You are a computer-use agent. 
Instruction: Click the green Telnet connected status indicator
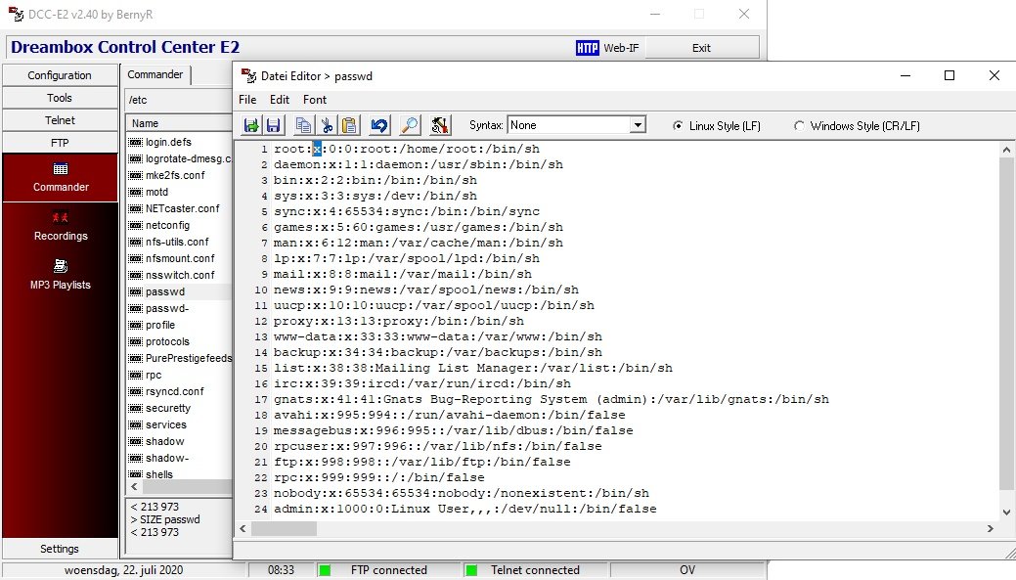coord(471,570)
